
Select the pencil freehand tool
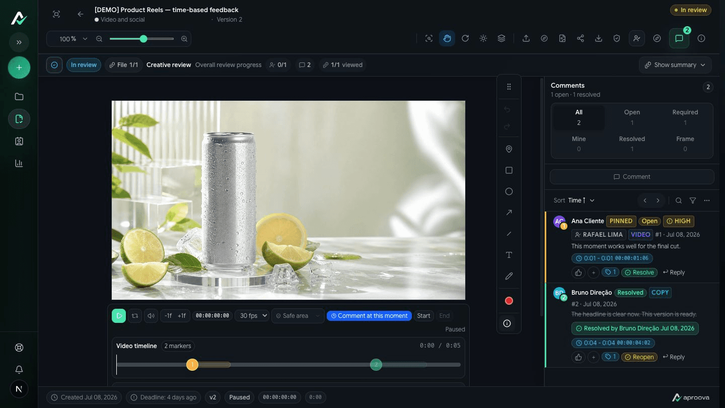point(509,276)
